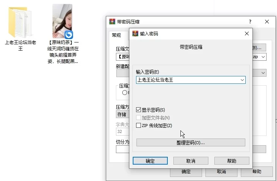Image resolution: width=277 pixels, height=181 pixels.
Task: Close the 输入密码 dialog
Action: 246,34
